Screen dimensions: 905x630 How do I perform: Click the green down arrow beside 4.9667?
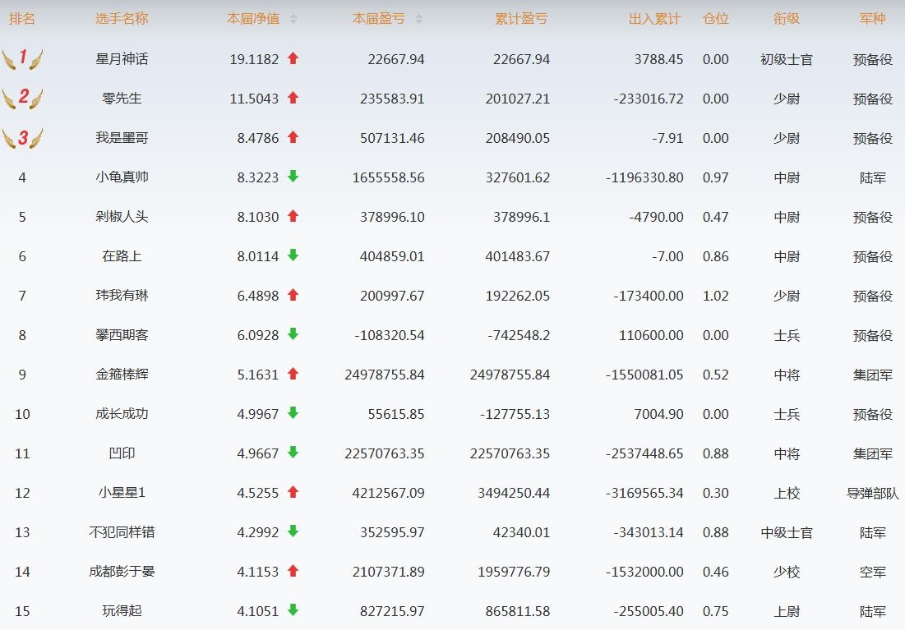(x=293, y=453)
